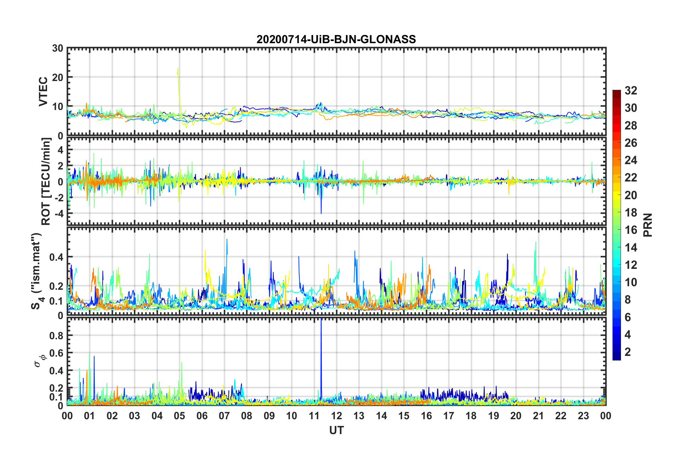Click ROT panel y-tick label 2
This screenshot has height=450, width=673.
click(61, 166)
